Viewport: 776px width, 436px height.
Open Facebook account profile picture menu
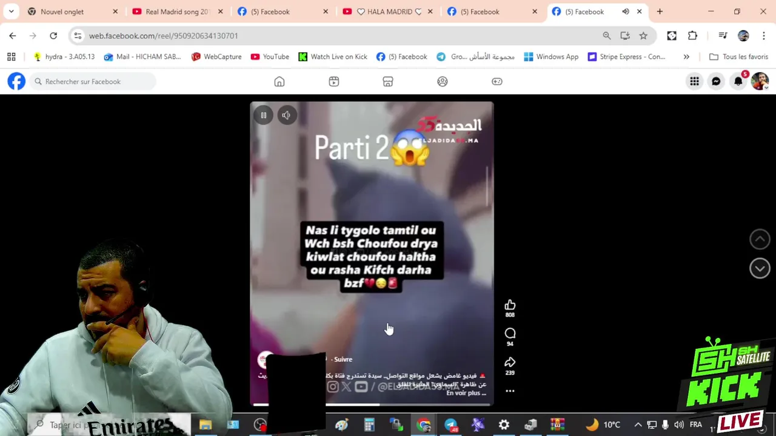pos(760,81)
